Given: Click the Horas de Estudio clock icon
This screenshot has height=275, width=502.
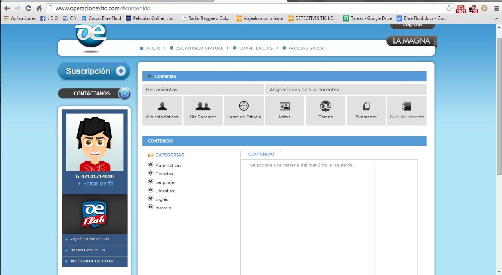Looking at the screenshot, I should click(x=244, y=106).
